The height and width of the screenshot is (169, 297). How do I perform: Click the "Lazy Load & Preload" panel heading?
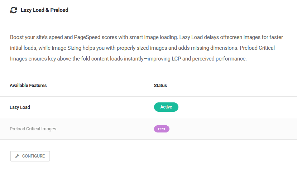click(44, 10)
